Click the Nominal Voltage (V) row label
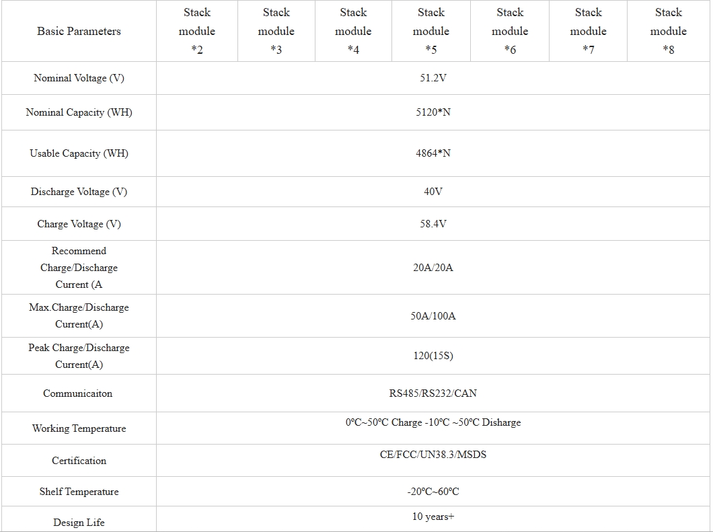The width and height of the screenshot is (713, 532). 79,78
